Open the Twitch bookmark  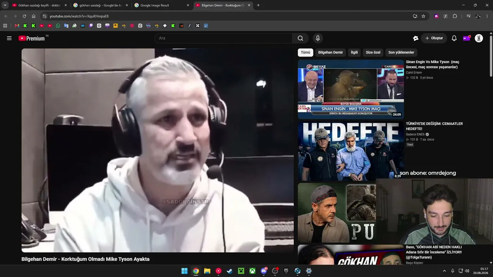point(91,26)
